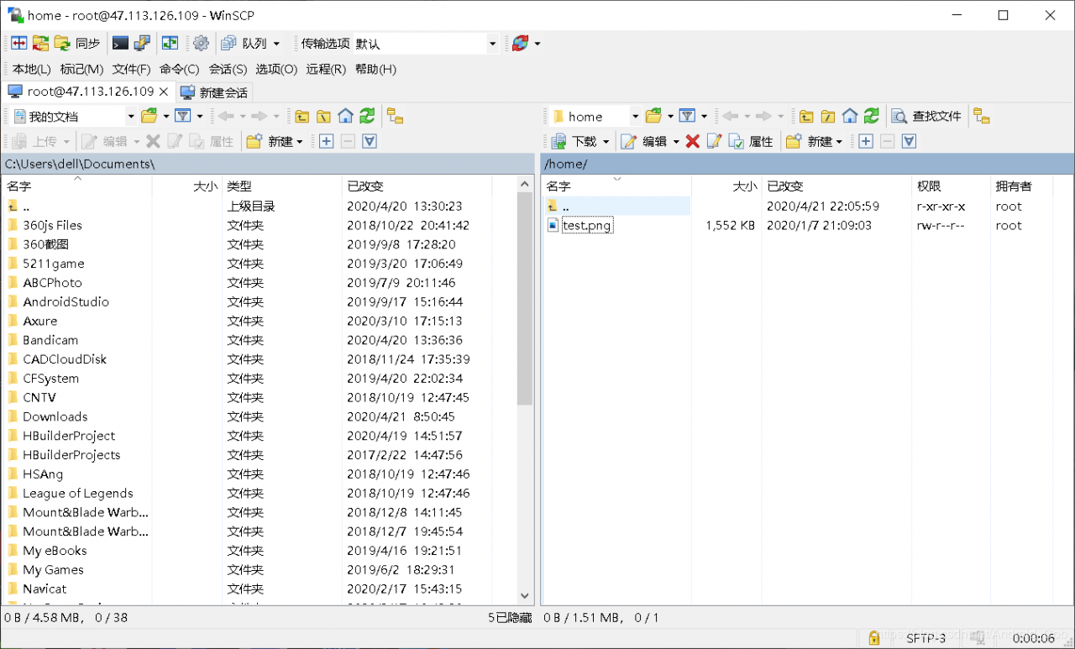Select the League of Legends folder

(x=77, y=493)
